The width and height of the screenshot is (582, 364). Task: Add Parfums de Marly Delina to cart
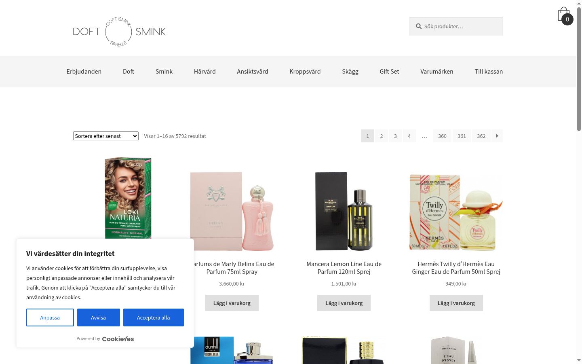tap(232, 303)
